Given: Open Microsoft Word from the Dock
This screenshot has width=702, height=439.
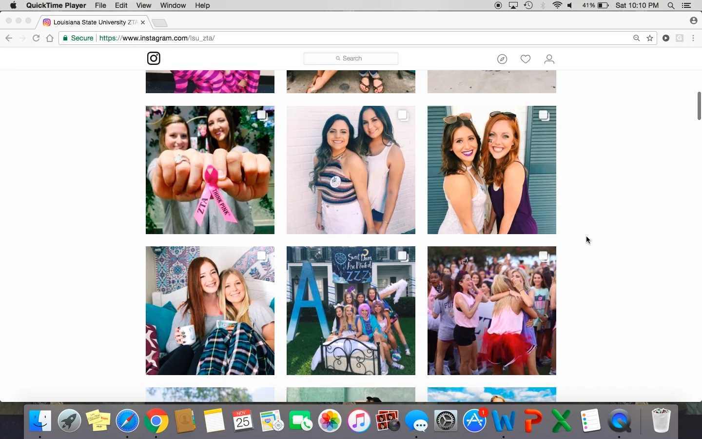Looking at the screenshot, I should 504,420.
